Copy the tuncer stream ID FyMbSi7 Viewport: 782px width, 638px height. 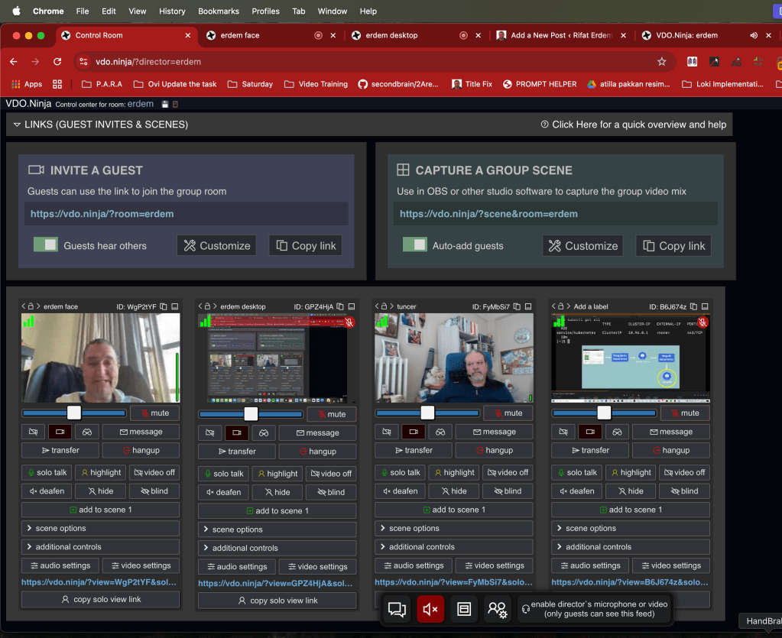[x=517, y=306]
